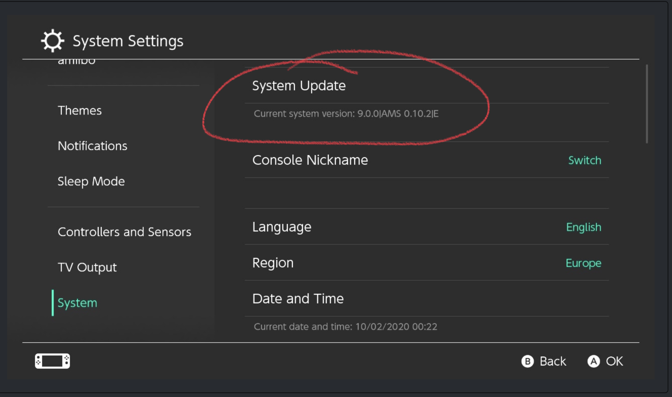Go to Controllers and Sensors

point(124,232)
